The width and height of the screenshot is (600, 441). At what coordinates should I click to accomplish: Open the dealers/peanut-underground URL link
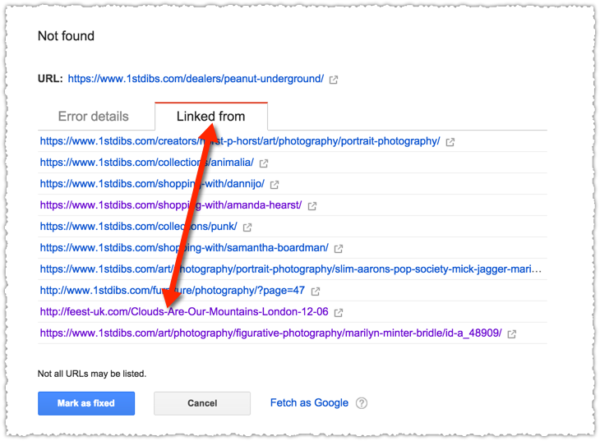click(196, 79)
